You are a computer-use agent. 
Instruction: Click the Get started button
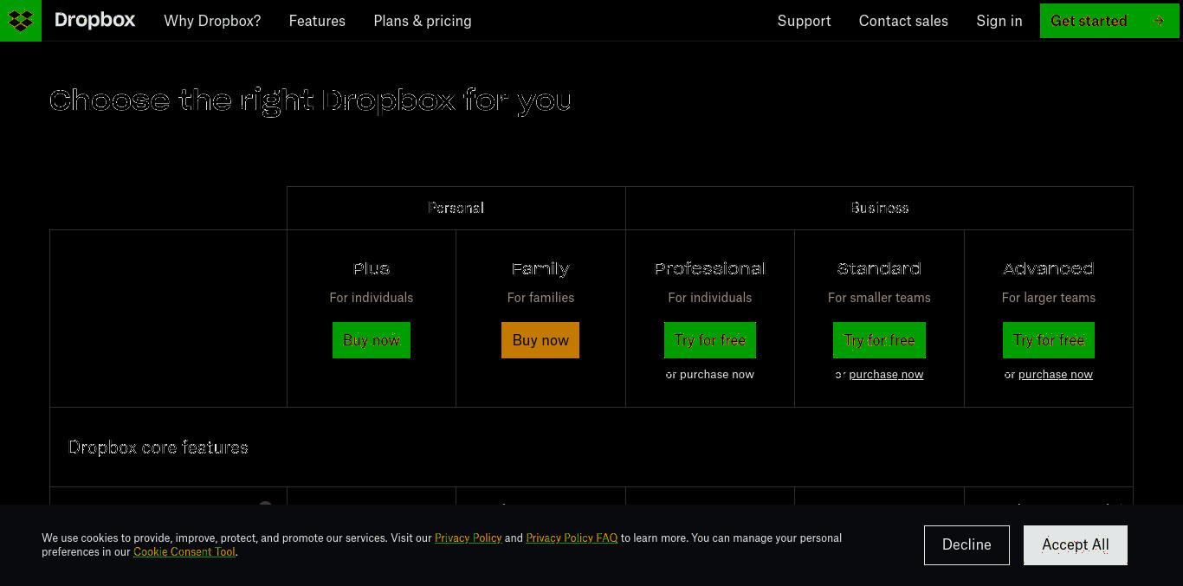tap(1109, 21)
